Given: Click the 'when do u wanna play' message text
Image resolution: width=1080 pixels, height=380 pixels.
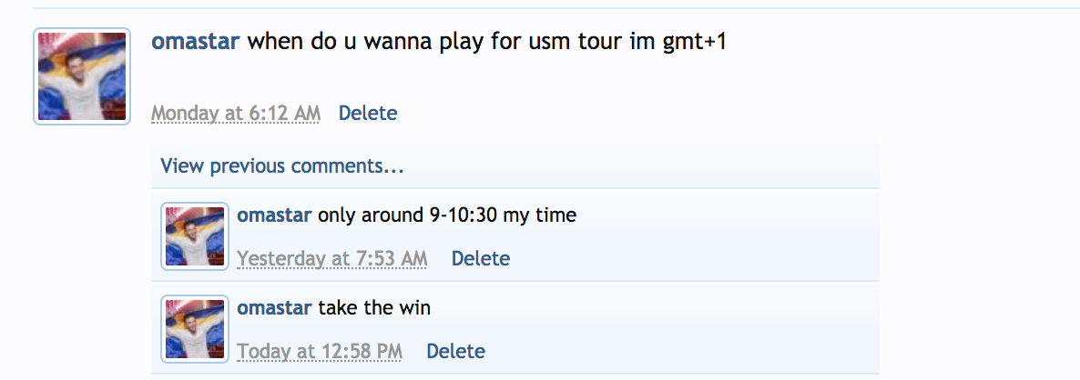Looking at the screenshot, I should (487, 41).
